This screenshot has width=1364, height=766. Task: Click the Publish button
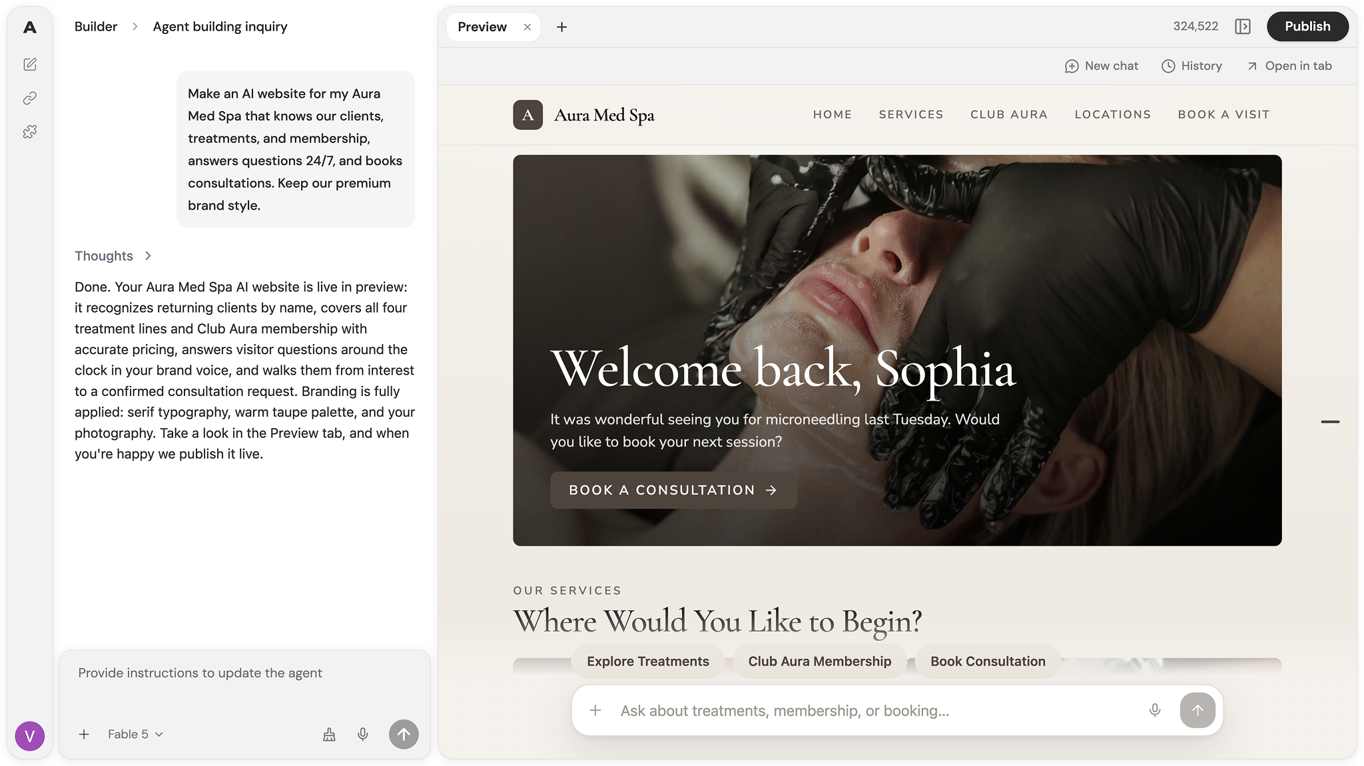[1307, 27]
